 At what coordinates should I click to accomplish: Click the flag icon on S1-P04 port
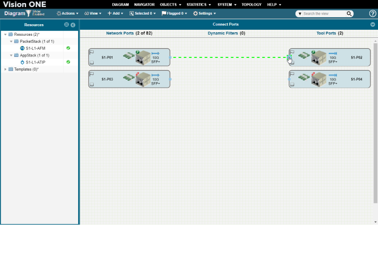click(x=292, y=74)
